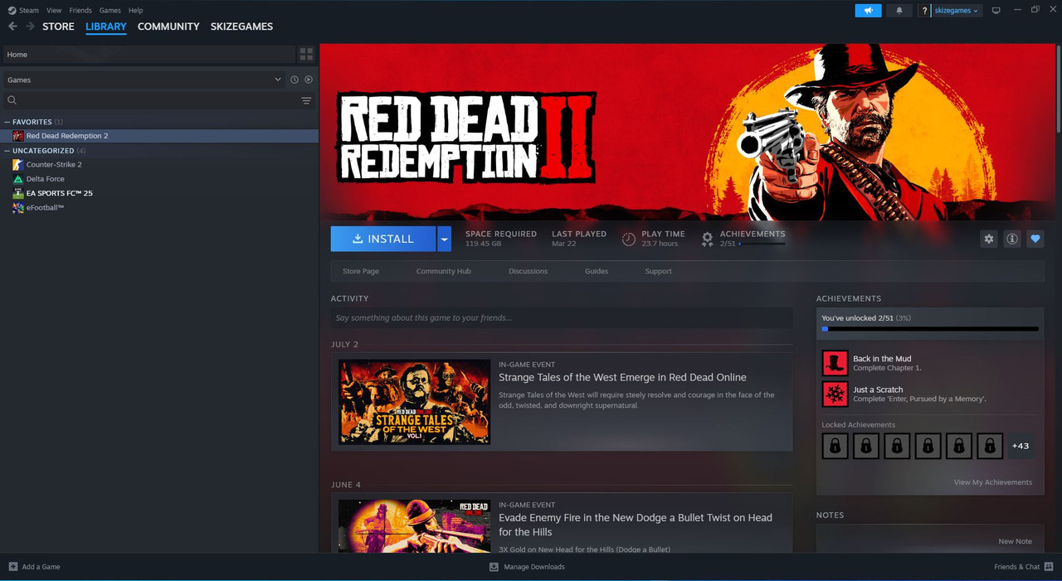The image size is (1062, 581).
Task: Click the achievements progress bar
Action: pyautogui.click(x=930, y=329)
